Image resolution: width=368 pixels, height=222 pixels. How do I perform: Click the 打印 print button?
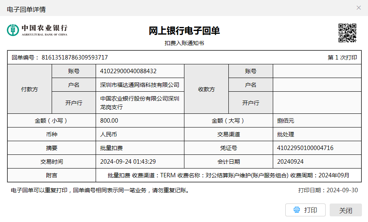[x=305, y=210]
